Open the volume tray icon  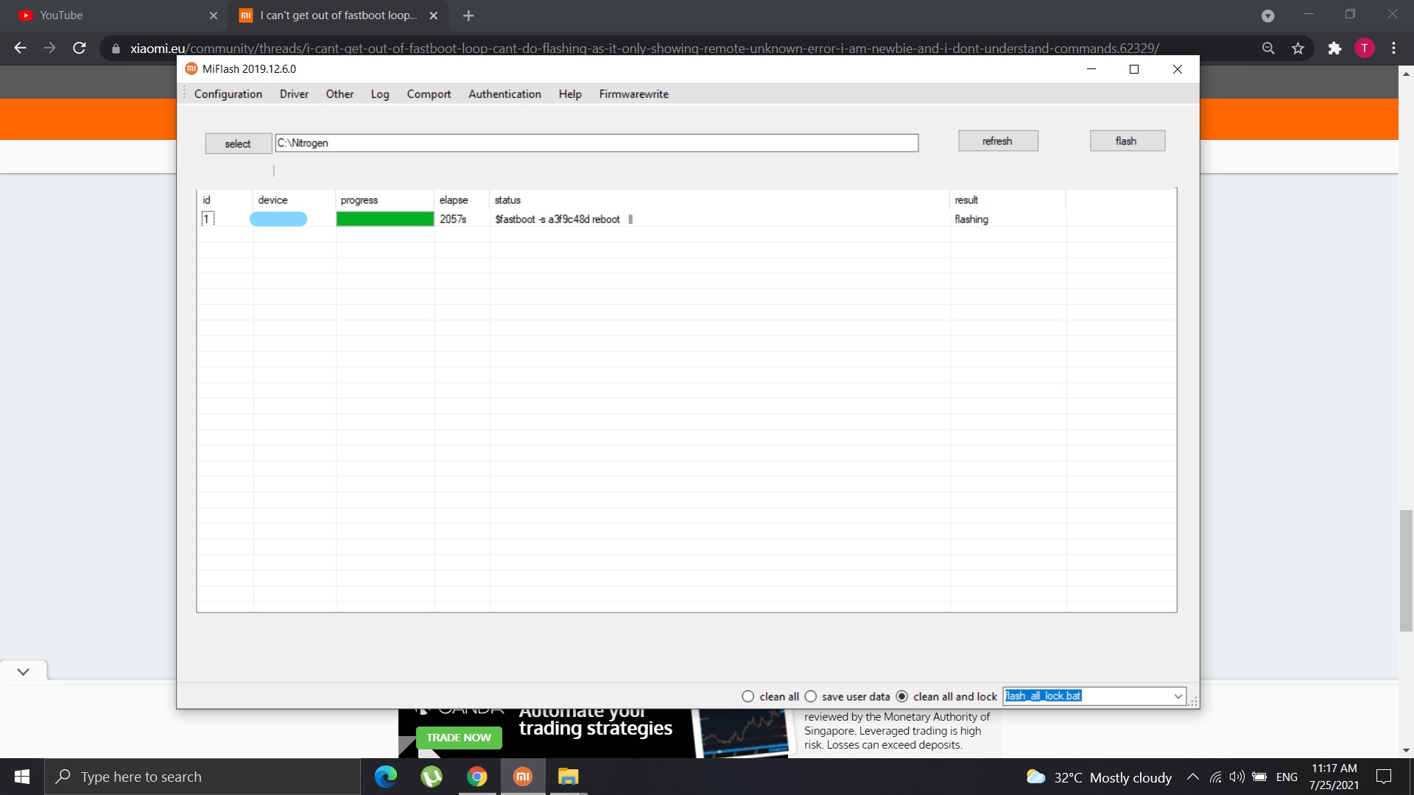(1237, 777)
